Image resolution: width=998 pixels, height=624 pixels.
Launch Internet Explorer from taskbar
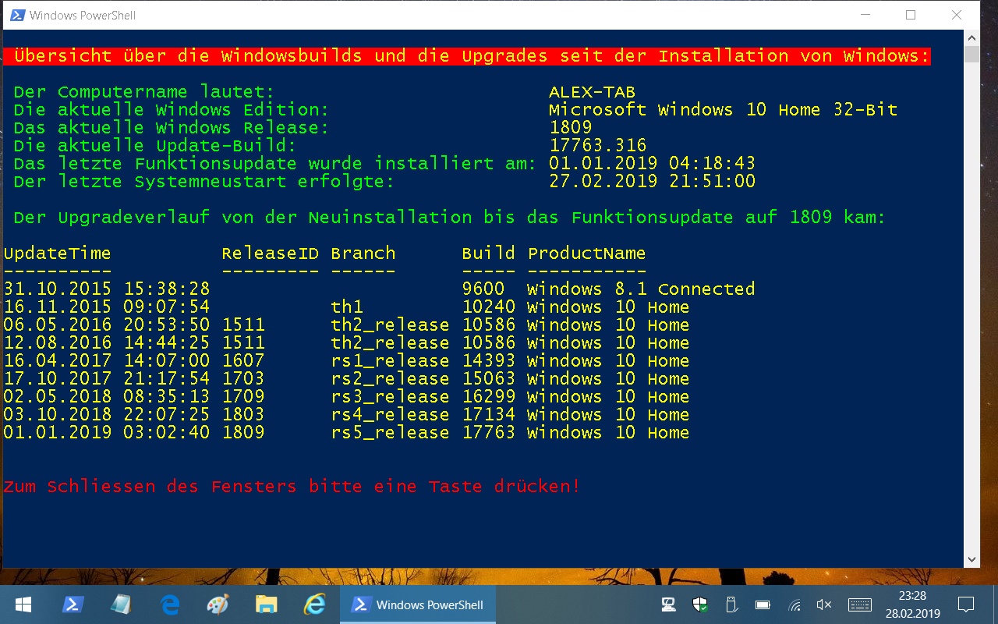pos(314,604)
